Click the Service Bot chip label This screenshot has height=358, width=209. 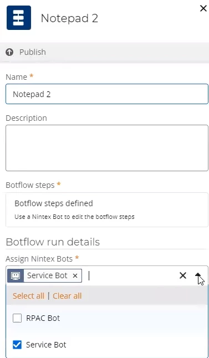point(47,275)
